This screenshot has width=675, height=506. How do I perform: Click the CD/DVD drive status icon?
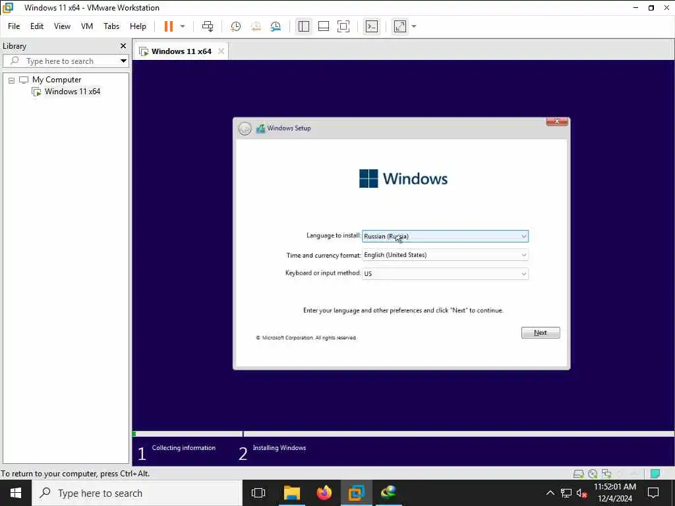[x=593, y=474]
